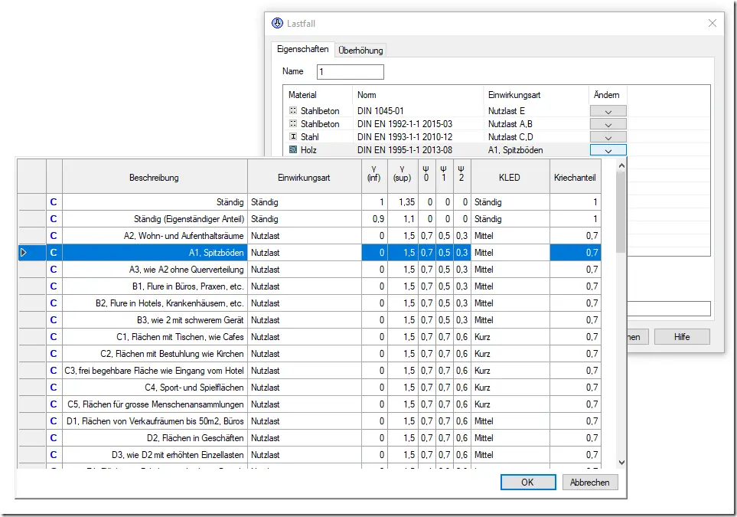This screenshot has width=737, height=517.
Task: Select 'A2, Wohn- und Aufenthaltsräume' description cell
Action: [x=155, y=236]
